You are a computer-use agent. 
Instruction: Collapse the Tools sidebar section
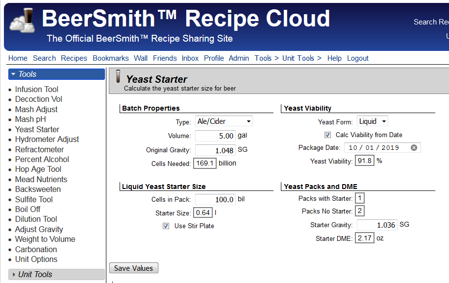(x=57, y=74)
